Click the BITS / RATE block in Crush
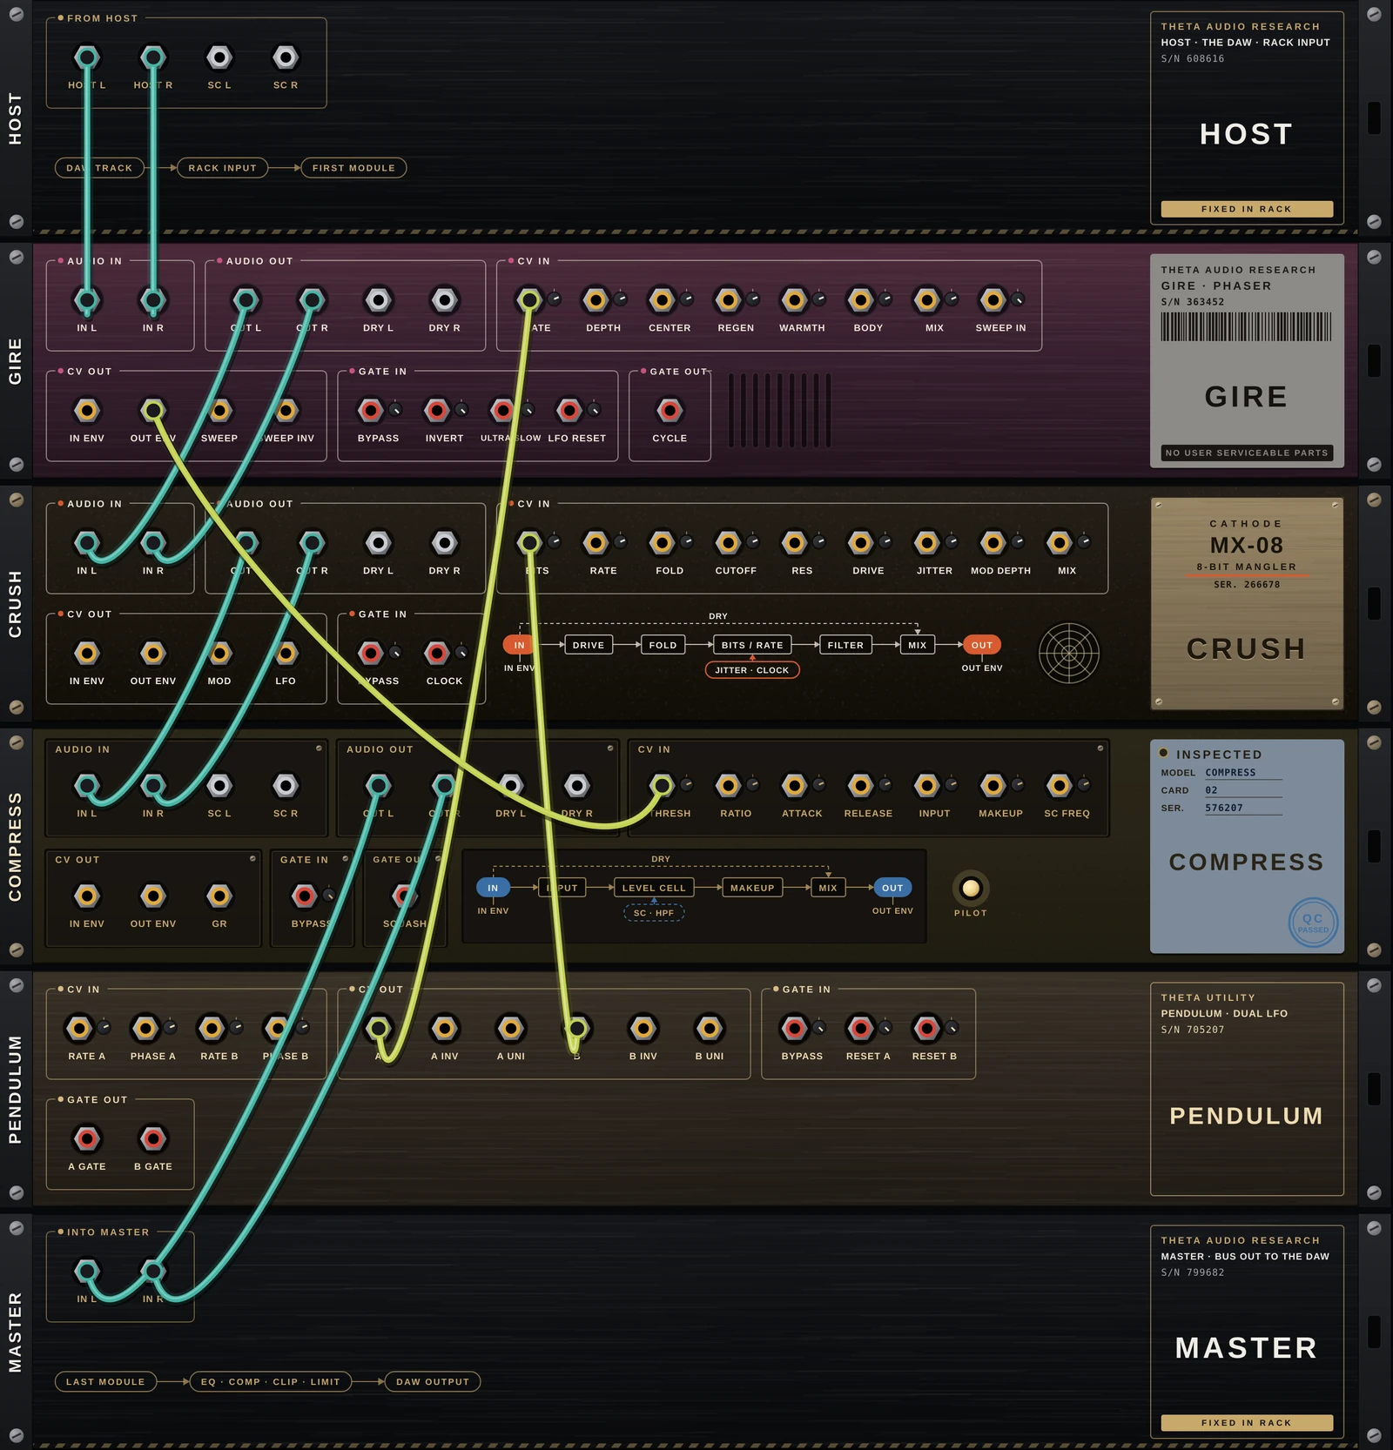 click(x=752, y=645)
